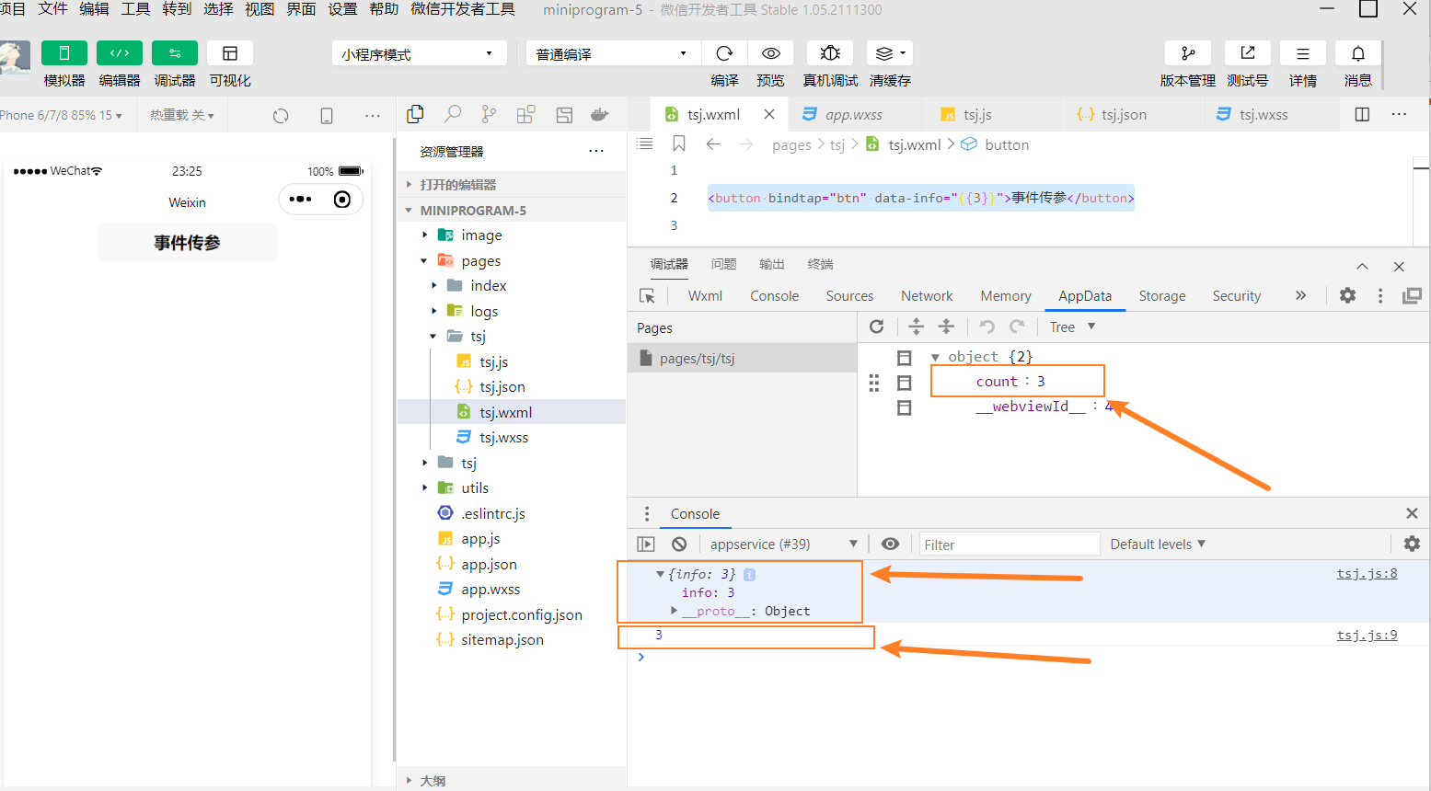Toggle the console sidebar icon
1431x791 pixels.
tap(646, 545)
